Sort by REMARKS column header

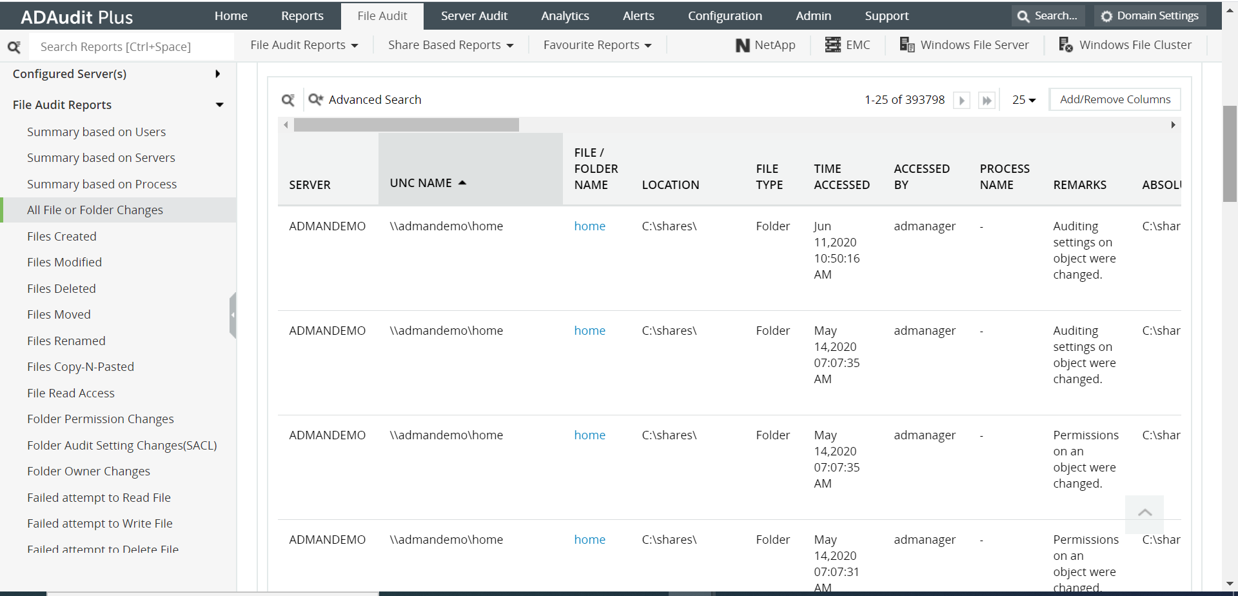click(1079, 185)
